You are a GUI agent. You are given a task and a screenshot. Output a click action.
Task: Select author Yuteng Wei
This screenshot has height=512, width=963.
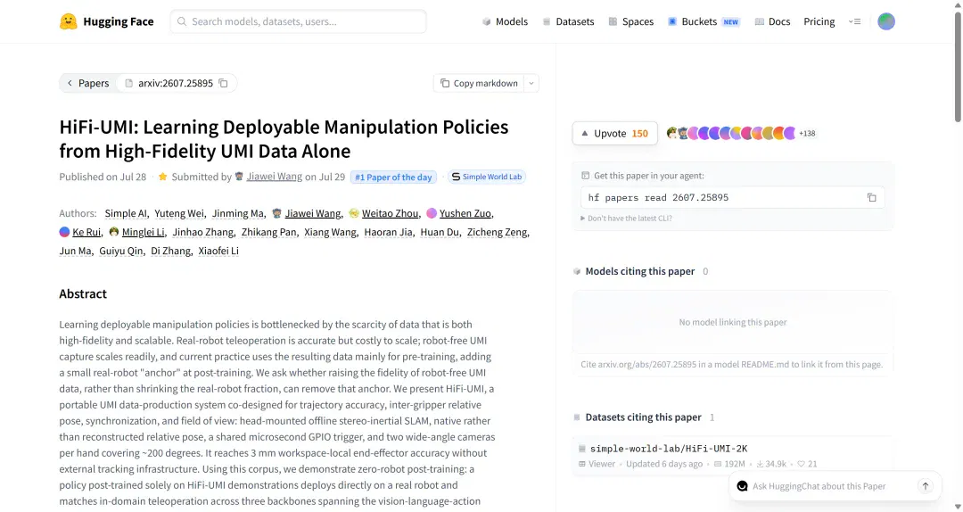pyautogui.click(x=179, y=213)
